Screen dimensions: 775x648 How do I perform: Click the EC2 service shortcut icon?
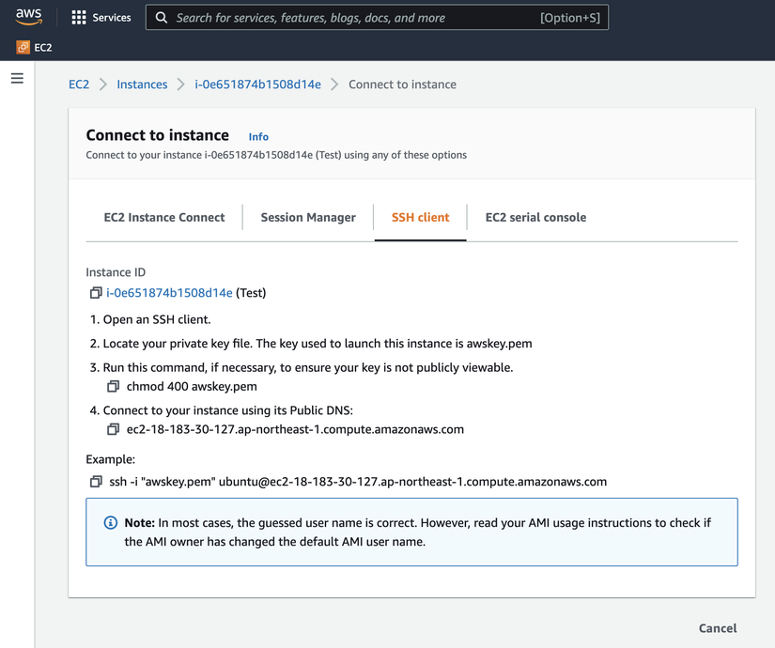coord(23,47)
